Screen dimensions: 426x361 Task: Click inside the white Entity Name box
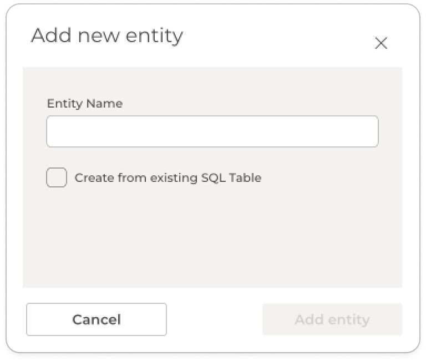click(212, 131)
